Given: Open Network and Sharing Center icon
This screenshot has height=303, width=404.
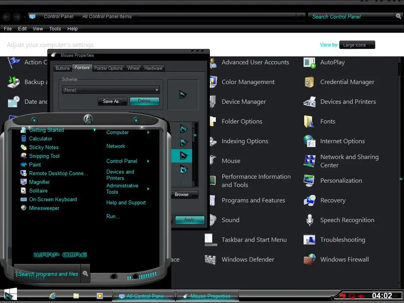Looking at the screenshot, I should click(x=309, y=161).
